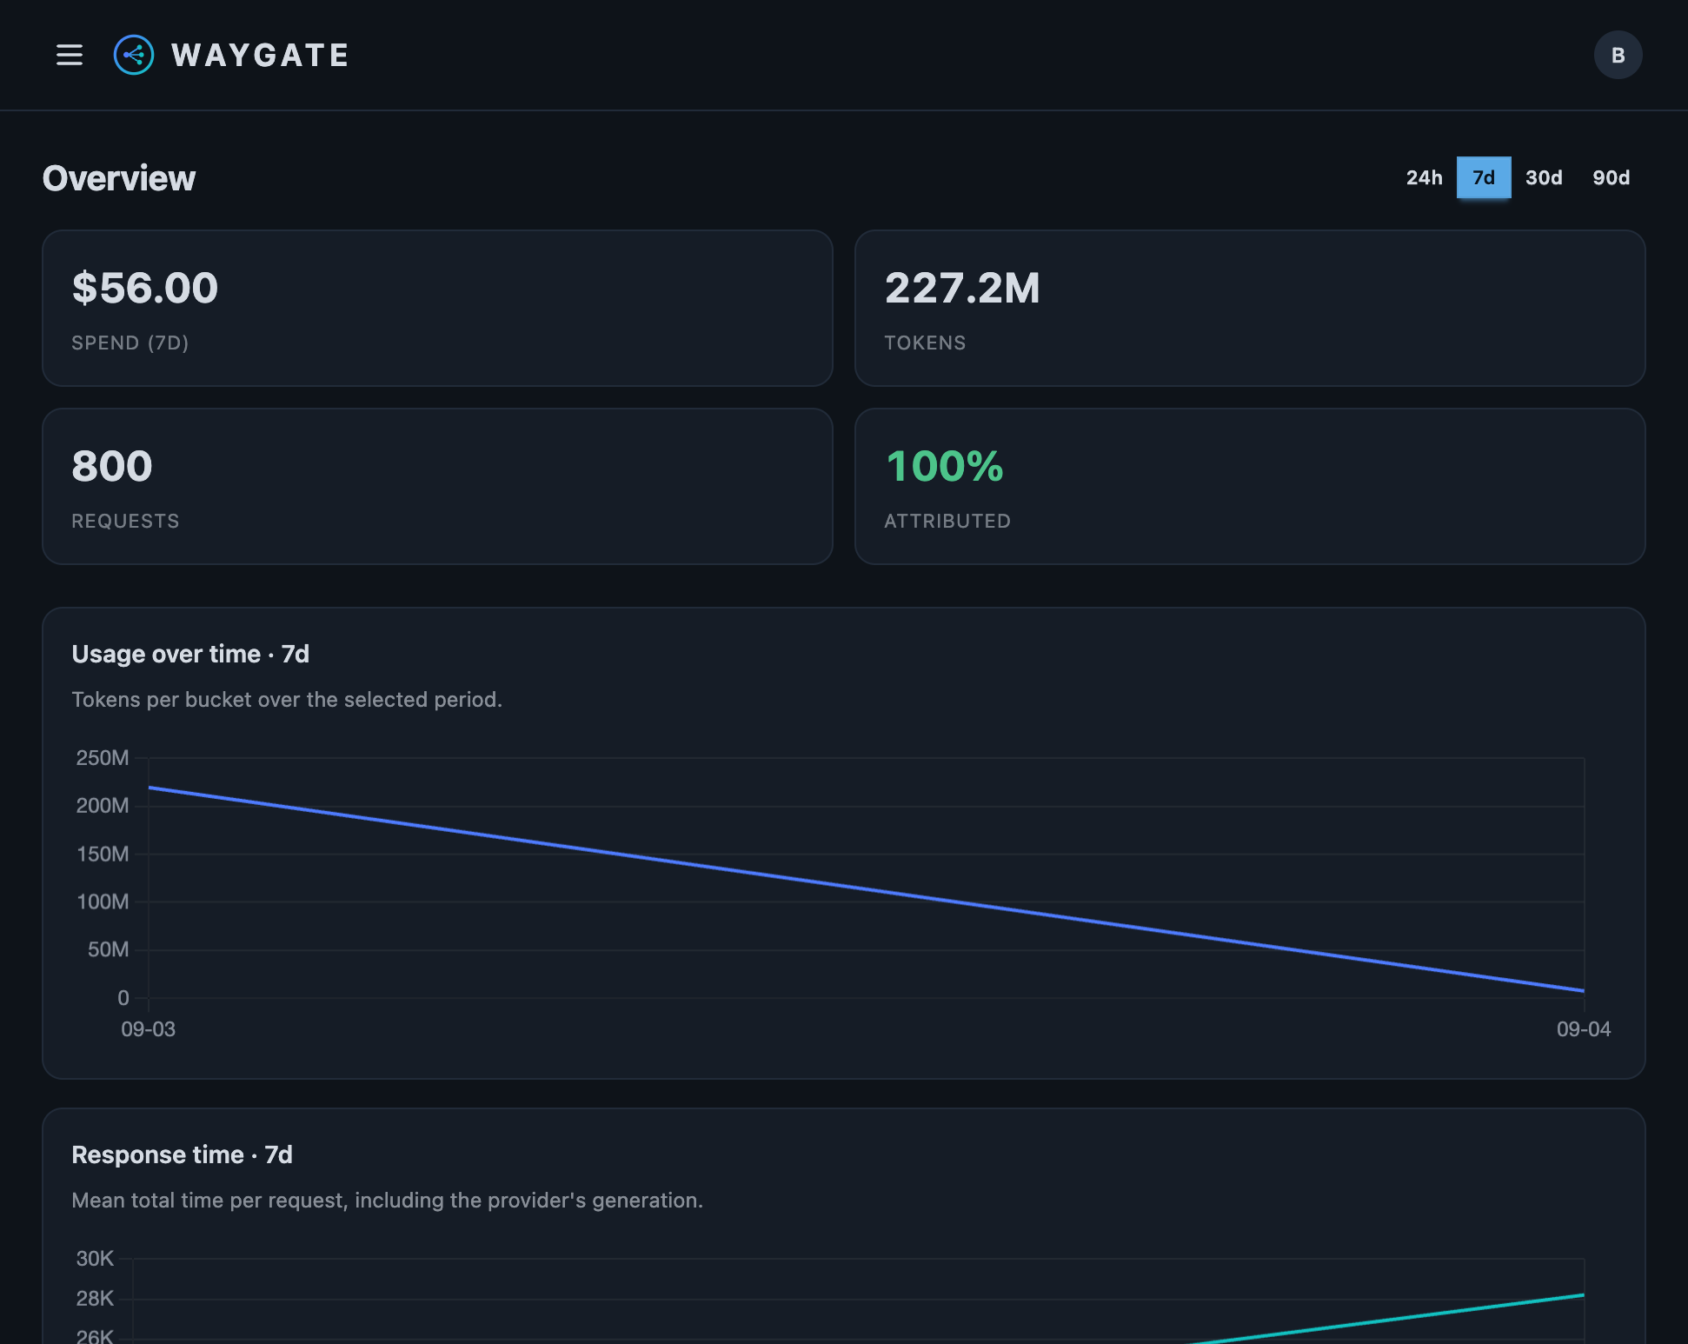Click the 800 requests value
The image size is (1688, 1344).
[112, 466]
